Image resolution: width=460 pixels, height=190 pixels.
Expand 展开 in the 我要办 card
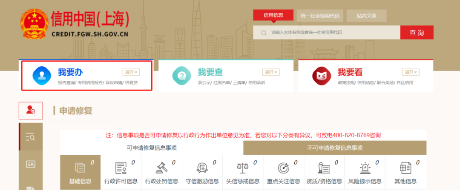[131, 72]
